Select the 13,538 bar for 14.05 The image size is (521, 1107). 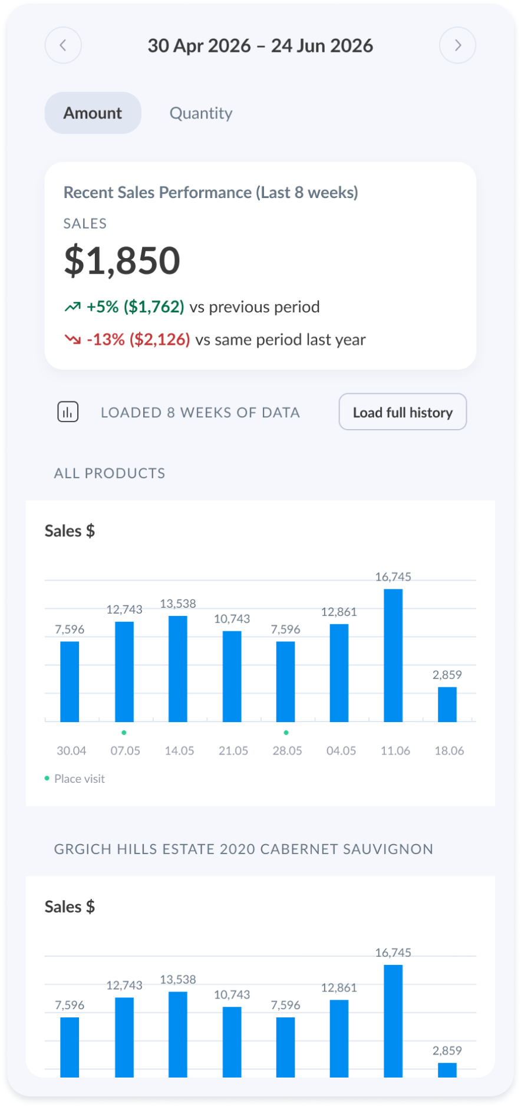click(178, 669)
